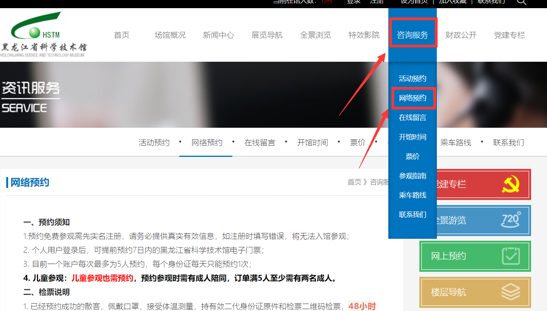Select 活动预约 in the dropdown menu

412,79
